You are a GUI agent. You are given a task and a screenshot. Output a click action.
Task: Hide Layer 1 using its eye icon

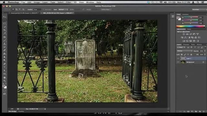pyautogui.click(x=178, y=58)
